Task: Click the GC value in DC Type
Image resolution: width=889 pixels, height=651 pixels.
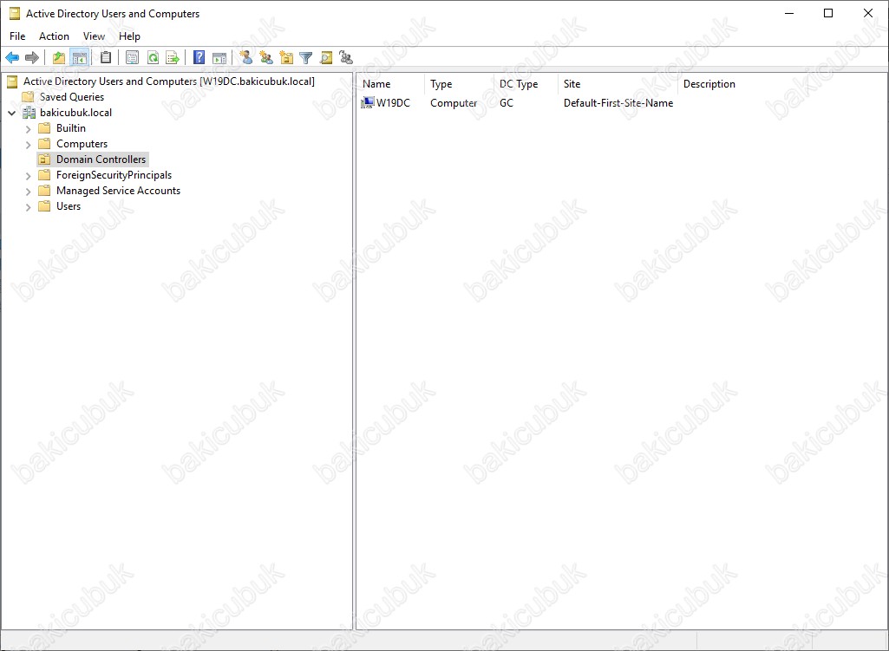Action: [x=507, y=103]
